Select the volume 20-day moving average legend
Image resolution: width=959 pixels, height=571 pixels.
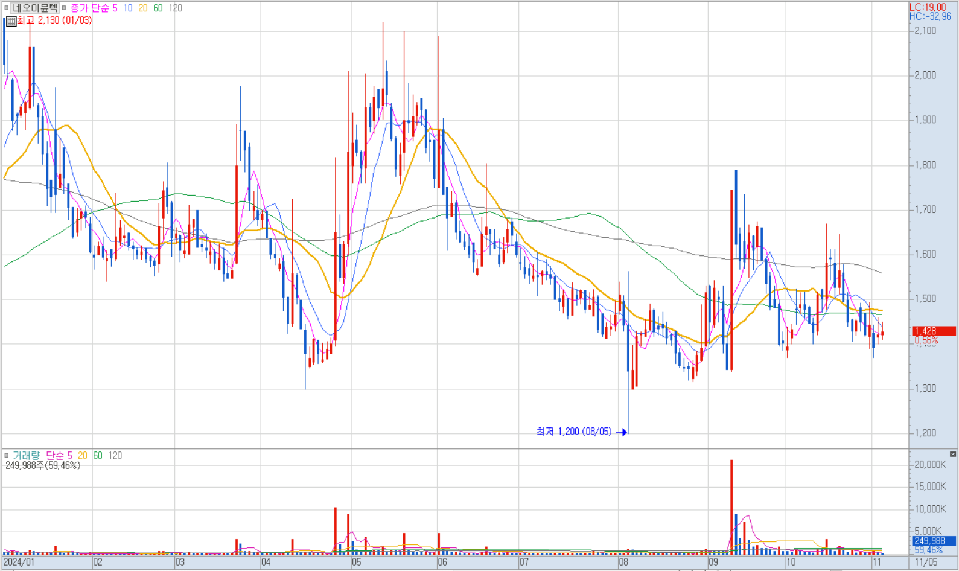coord(83,456)
